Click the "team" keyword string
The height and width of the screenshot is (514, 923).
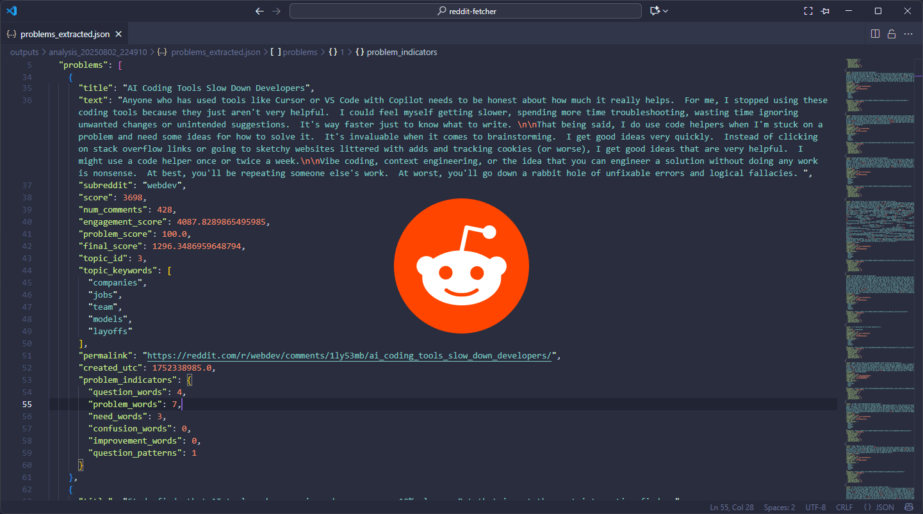[x=104, y=307]
